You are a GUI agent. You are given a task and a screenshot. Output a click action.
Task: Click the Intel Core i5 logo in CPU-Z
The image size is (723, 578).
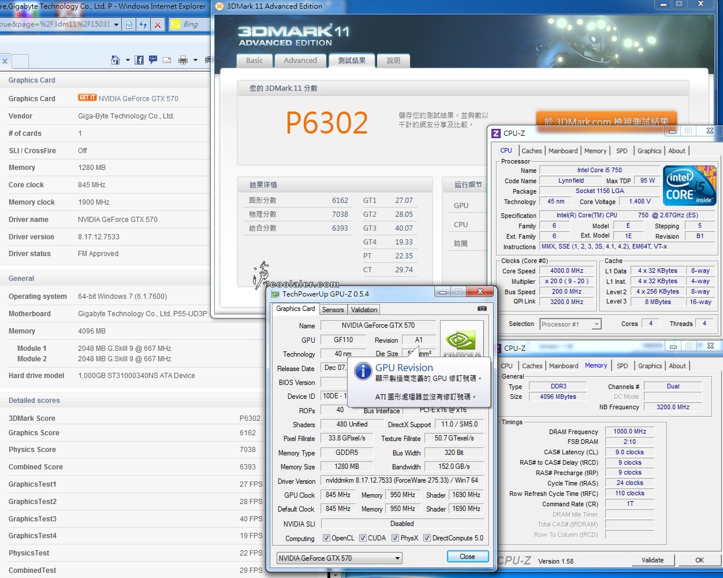click(x=690, y=186)
